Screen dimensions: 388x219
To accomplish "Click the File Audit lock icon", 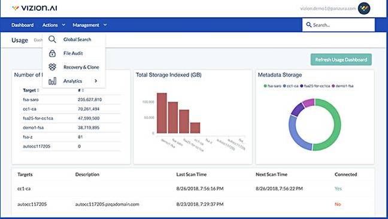I will [52, 53].
